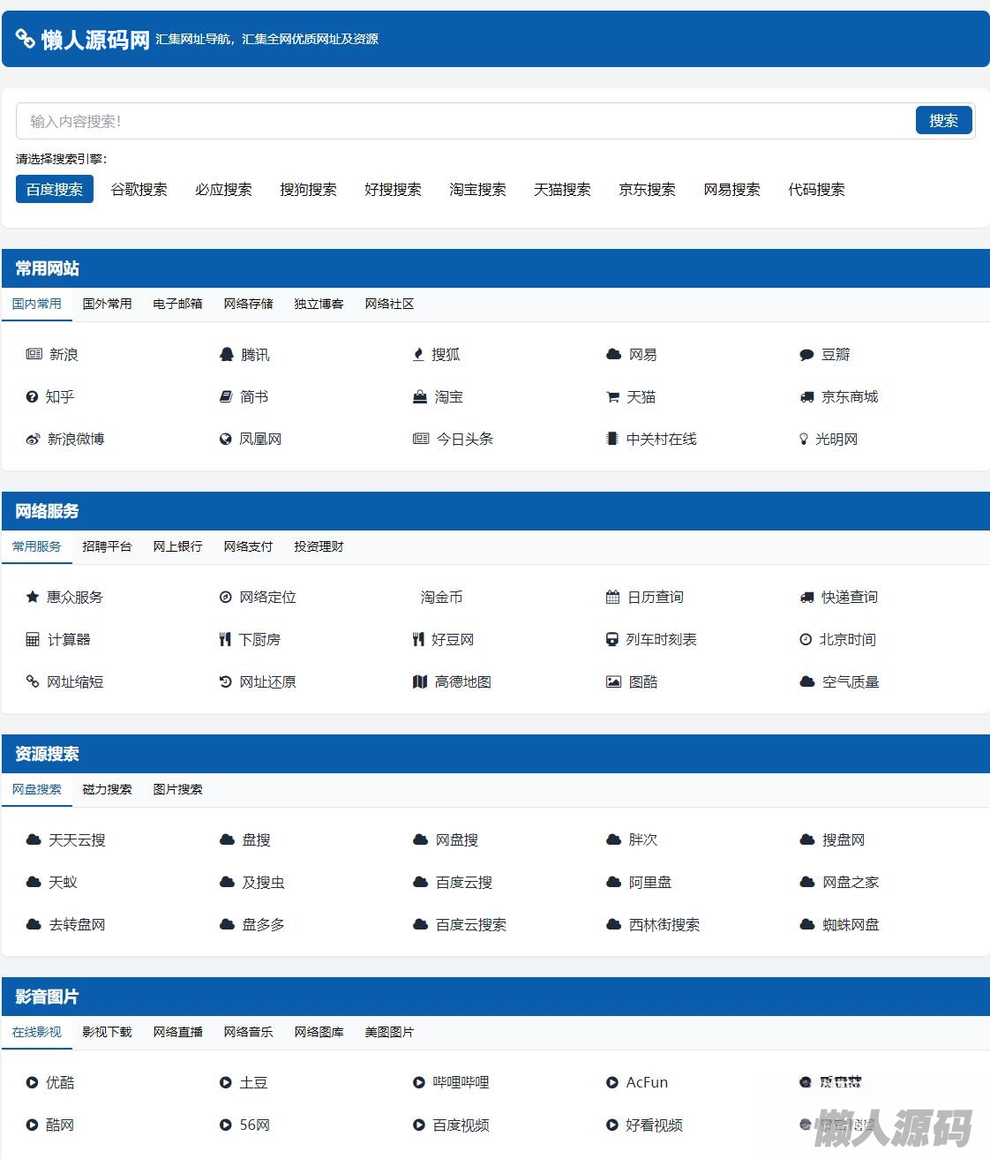Switch to the 招聘平台 tab
Screen dimensions: 990x1159
point(107,546)
